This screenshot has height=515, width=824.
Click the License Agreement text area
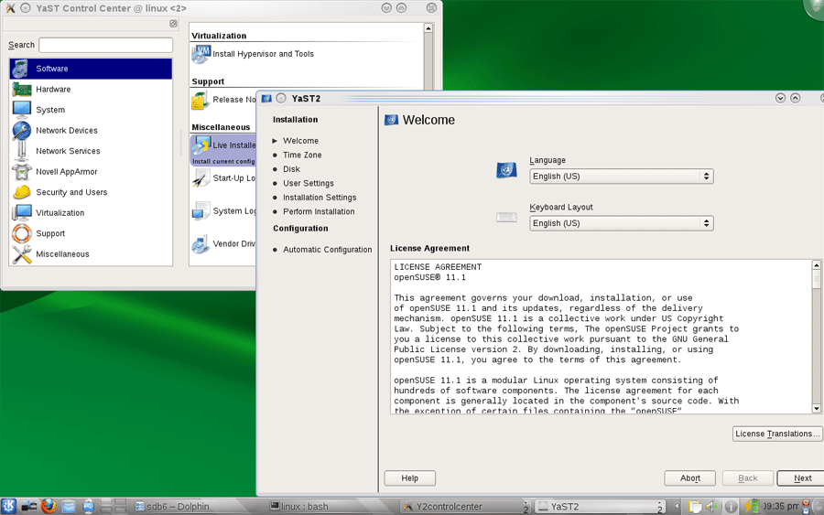(601, 337)
